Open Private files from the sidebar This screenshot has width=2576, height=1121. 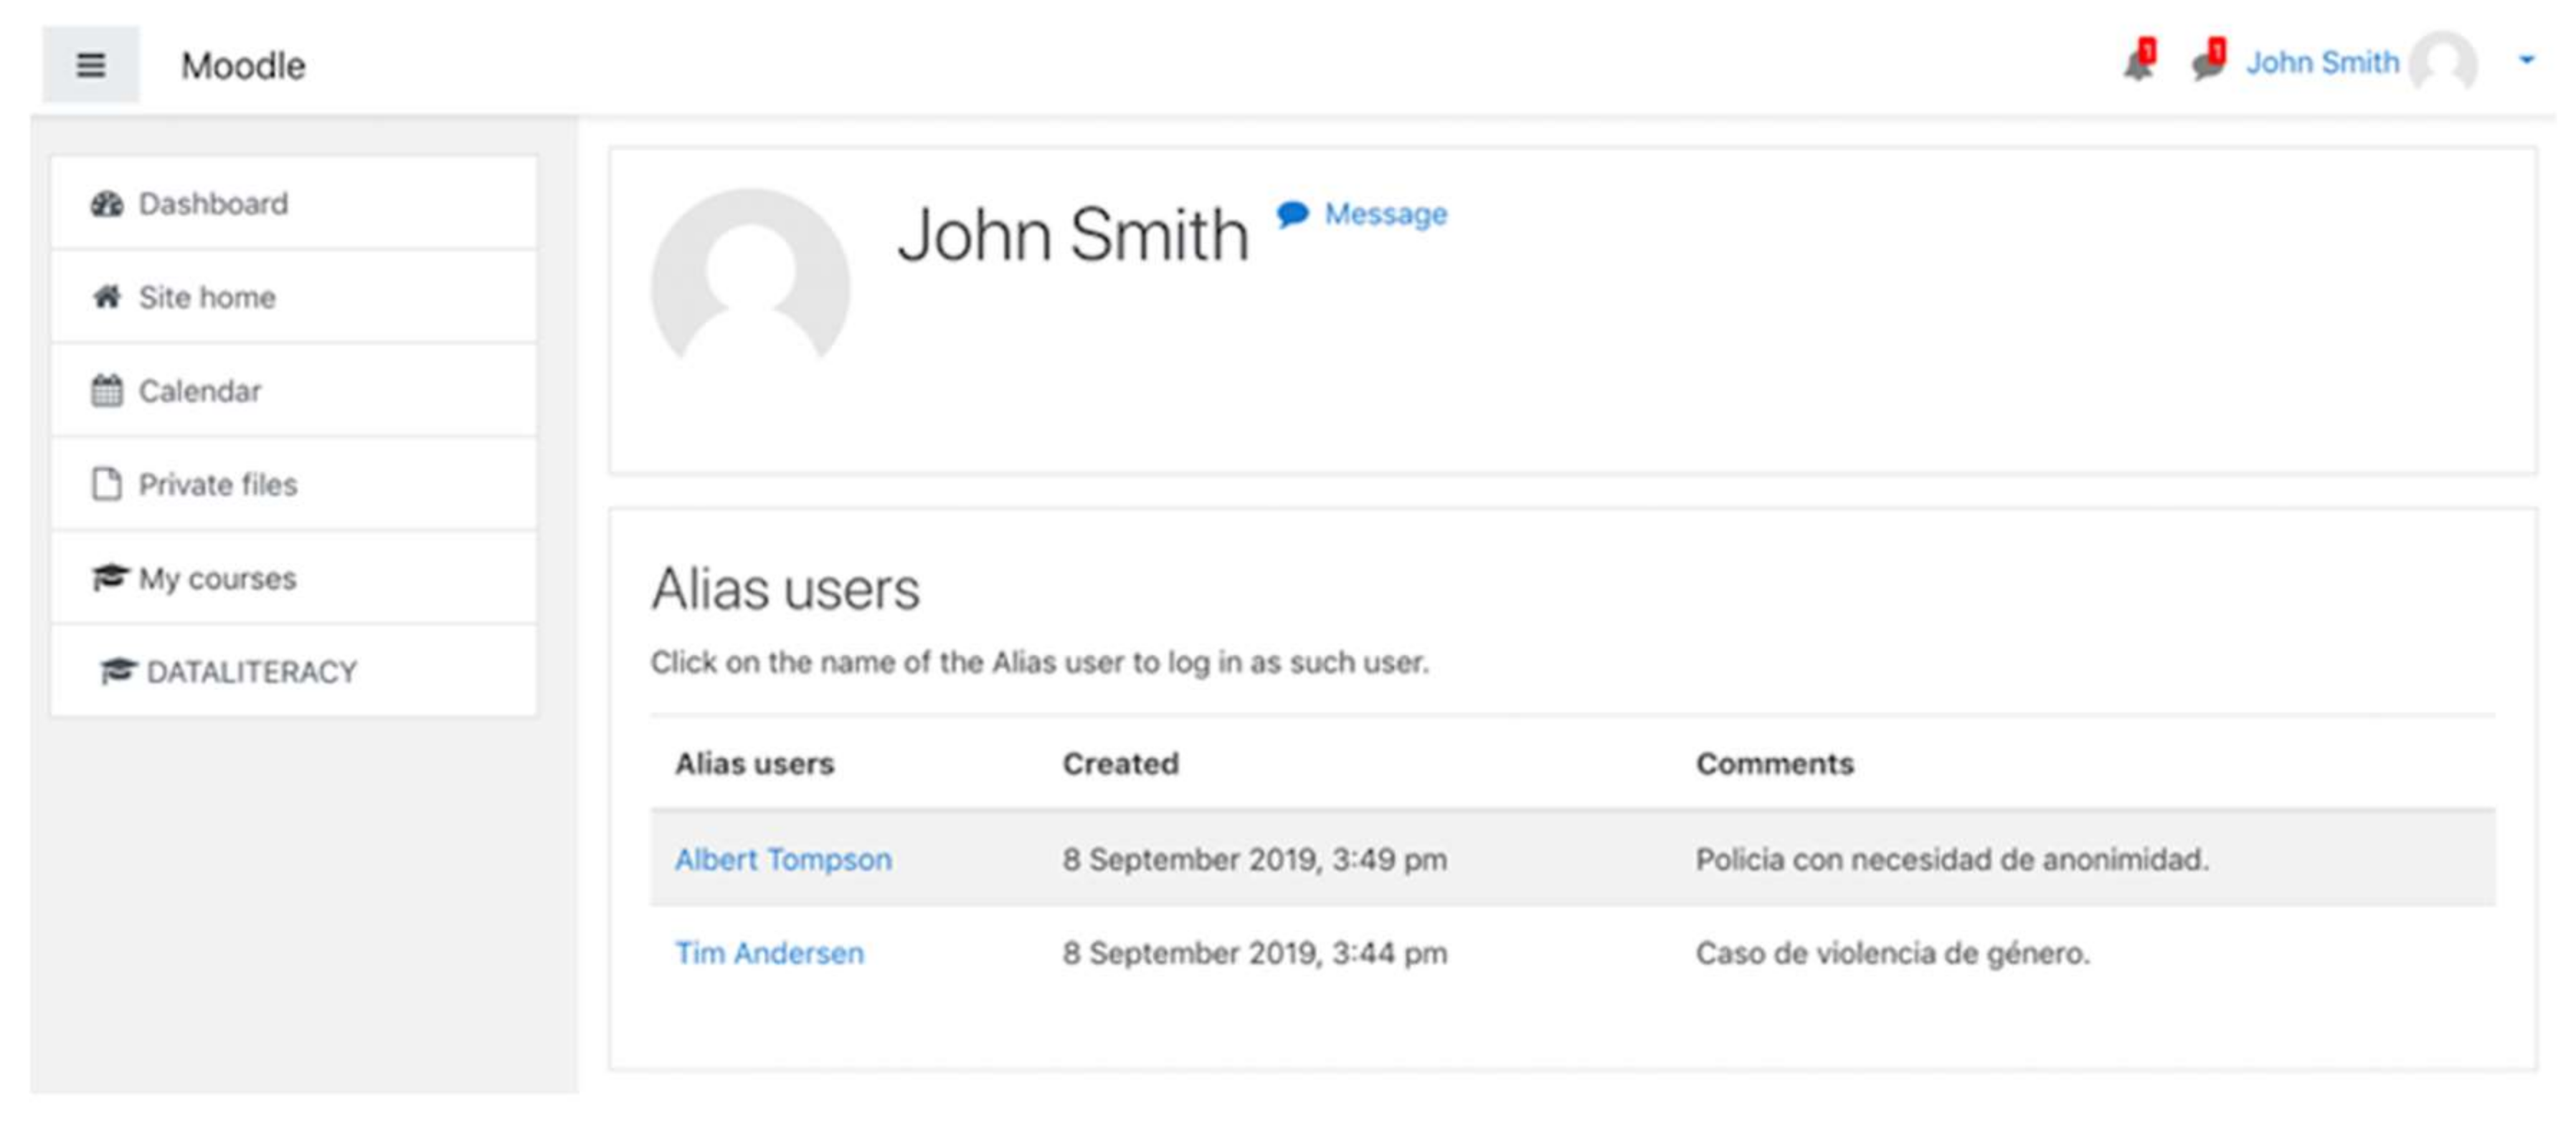point(294,485)
